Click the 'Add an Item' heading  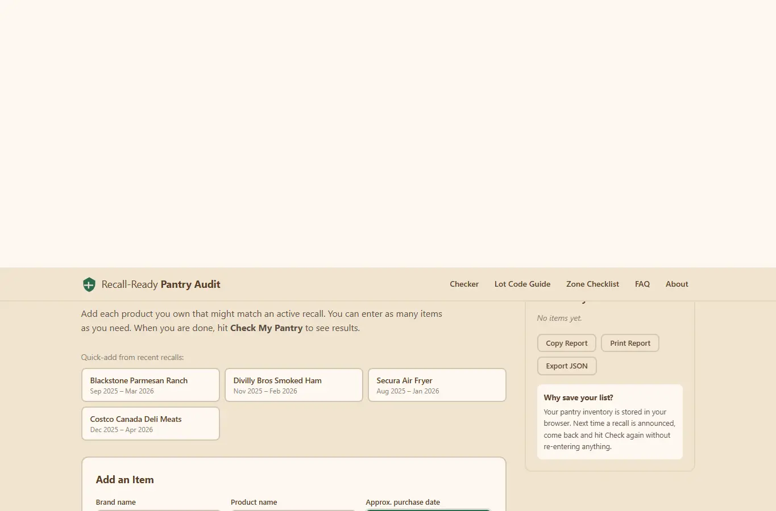tap(125, 480)
